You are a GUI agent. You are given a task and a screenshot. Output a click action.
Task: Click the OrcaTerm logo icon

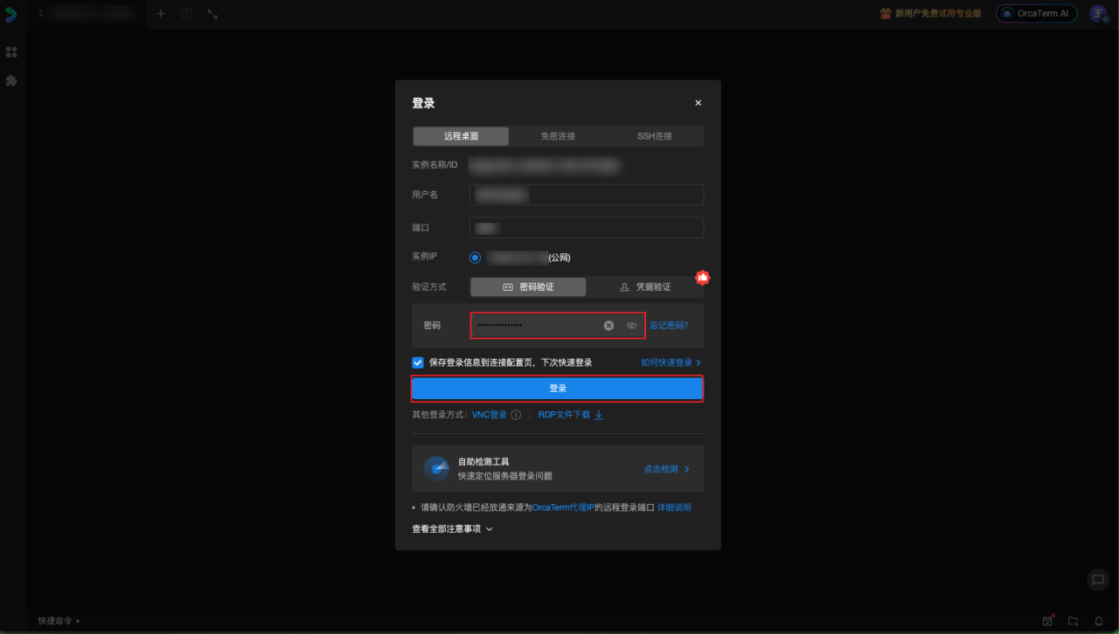11,14
